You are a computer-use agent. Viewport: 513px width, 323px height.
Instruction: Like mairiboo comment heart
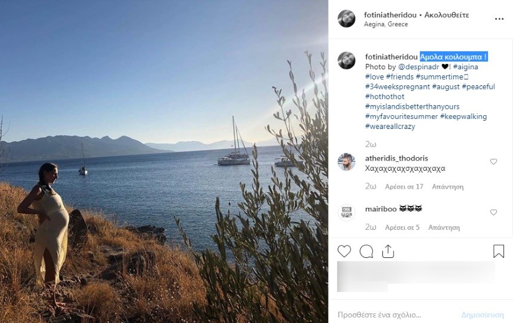(x=493, y=213)
